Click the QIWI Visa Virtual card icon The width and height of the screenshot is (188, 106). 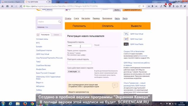tap(126, 34)
